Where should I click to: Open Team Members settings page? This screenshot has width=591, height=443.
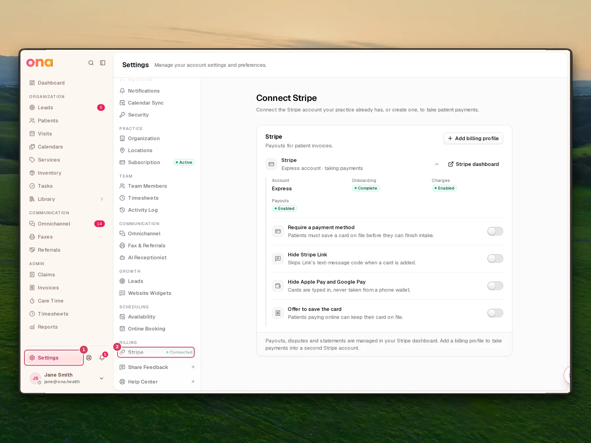coord(157,186)
